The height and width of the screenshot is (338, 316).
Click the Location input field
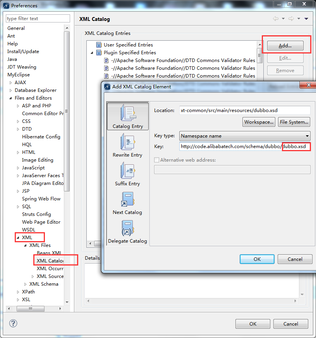coord(245,110)
